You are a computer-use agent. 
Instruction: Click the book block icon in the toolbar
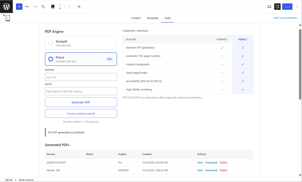[53, 6]
